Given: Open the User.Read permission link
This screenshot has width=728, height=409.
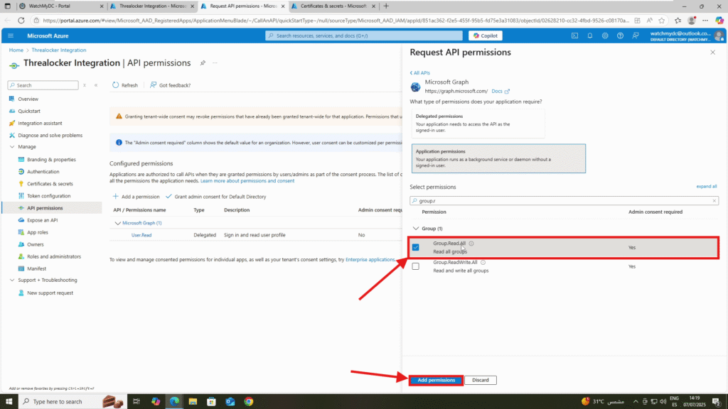Looking at the screenshot, I should pyautogui.click(x=141, y=235).
